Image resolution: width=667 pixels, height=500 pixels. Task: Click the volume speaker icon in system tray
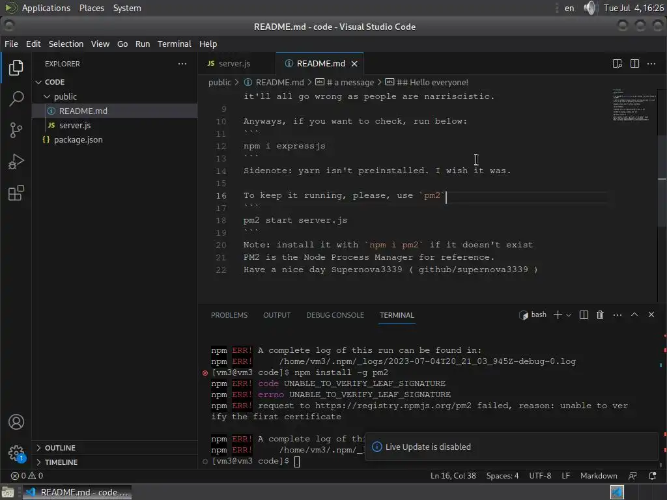(589, 8)
